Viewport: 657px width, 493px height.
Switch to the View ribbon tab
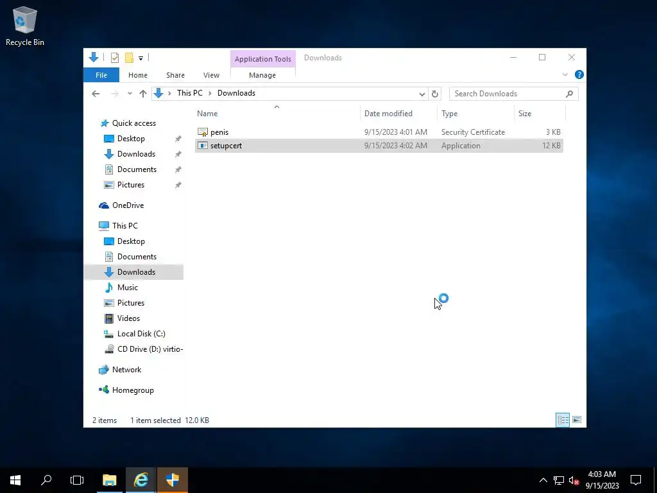(211, 75)
